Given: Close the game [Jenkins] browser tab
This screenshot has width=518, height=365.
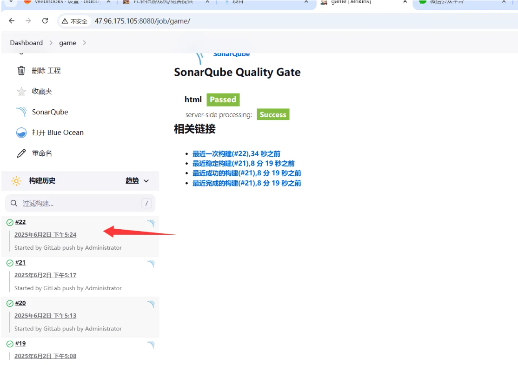Looking at the screenshot, I should [405, 2].
